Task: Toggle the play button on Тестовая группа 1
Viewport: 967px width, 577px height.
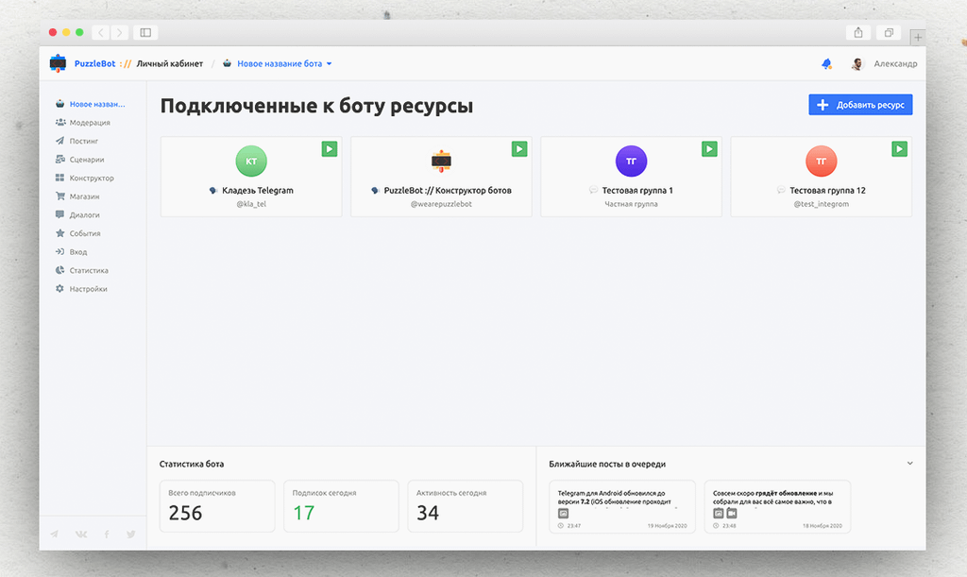Action: (x=709, y=148)
